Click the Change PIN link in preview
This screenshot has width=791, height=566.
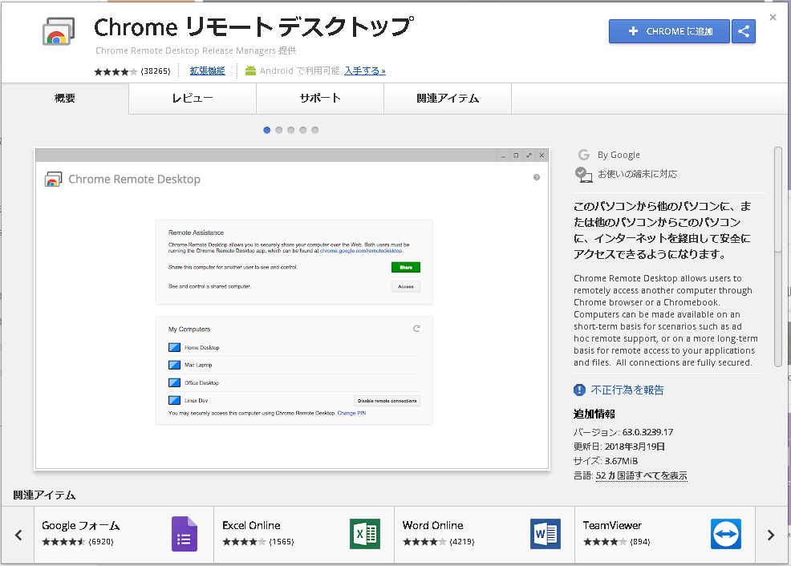351,413
